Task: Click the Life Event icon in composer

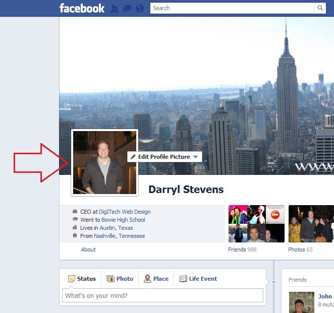Action: [183, 279]
